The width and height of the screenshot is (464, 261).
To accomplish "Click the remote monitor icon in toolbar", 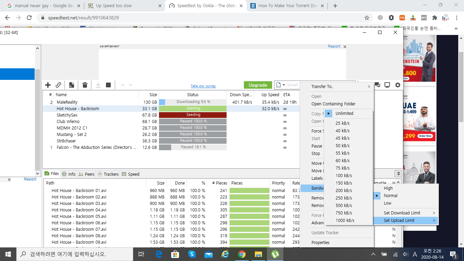I will (387, 85).
